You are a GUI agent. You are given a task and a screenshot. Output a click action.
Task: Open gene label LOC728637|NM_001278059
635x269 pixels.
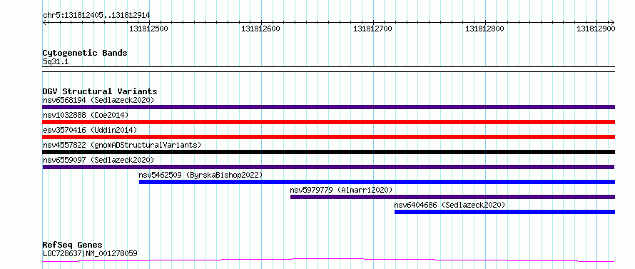pyautogui.click(x=90, y=254)
